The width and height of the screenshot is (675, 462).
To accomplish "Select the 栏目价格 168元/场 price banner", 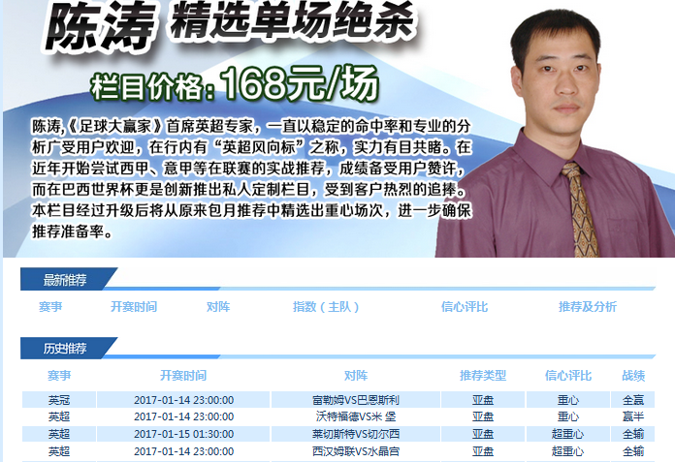I will pos(235,84).
